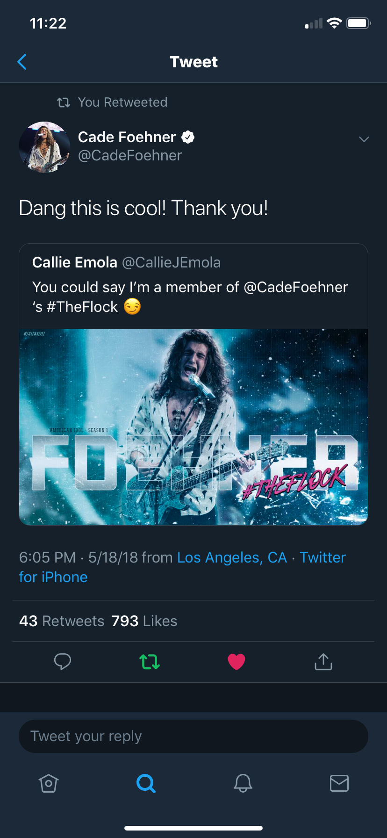Screen dimensions: 387x838
Task: Tap the Los Angeles, CA location link
Action: (232, 557)
